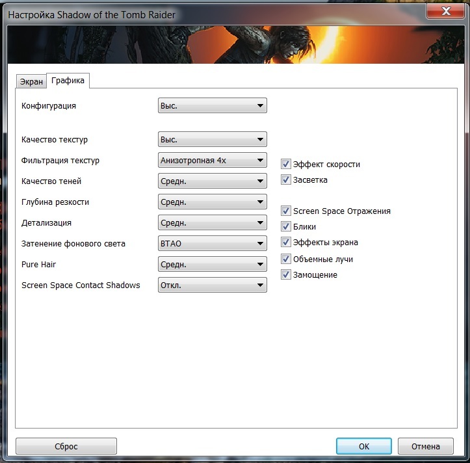470x463 pixels.
Task: Open the Конфигурация preset dropdown
Action: tap(212, 105)
